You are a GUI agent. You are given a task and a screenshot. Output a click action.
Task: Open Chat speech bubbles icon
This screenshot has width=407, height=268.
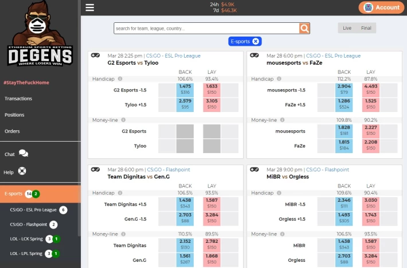[24, 153]
